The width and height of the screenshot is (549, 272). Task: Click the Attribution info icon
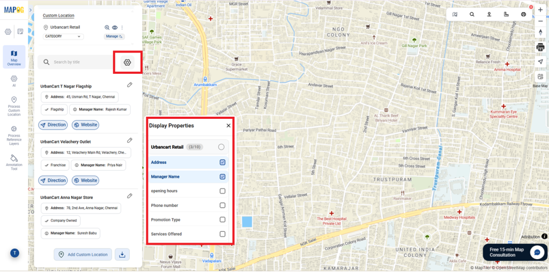coord(545,237)
